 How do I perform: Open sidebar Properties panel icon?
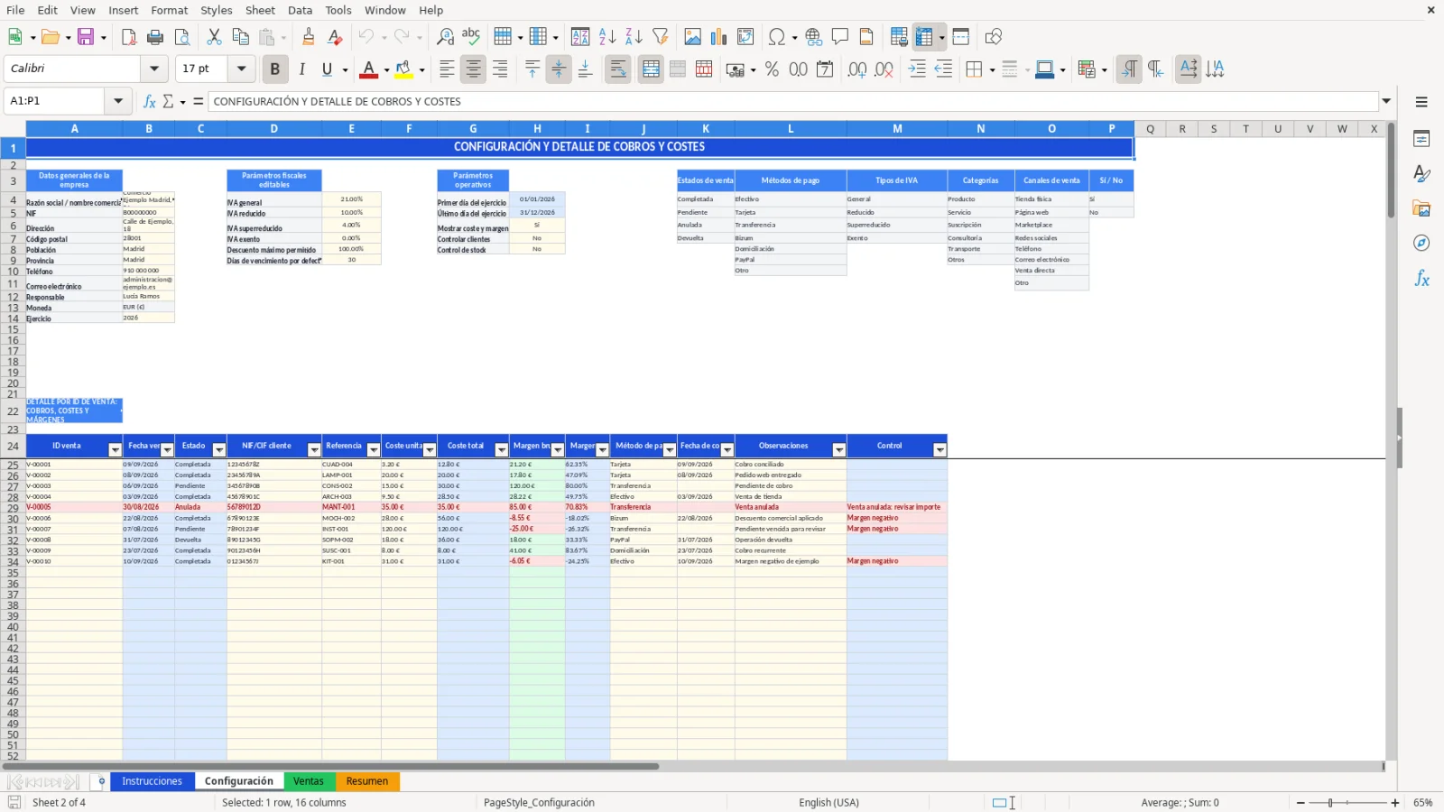[x=1421, y=139]
